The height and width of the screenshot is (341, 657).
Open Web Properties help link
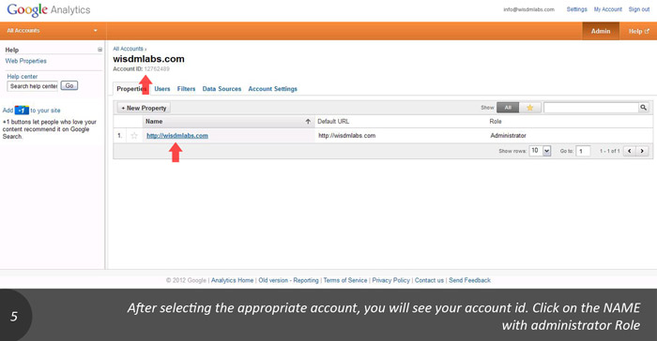(26, 61)
